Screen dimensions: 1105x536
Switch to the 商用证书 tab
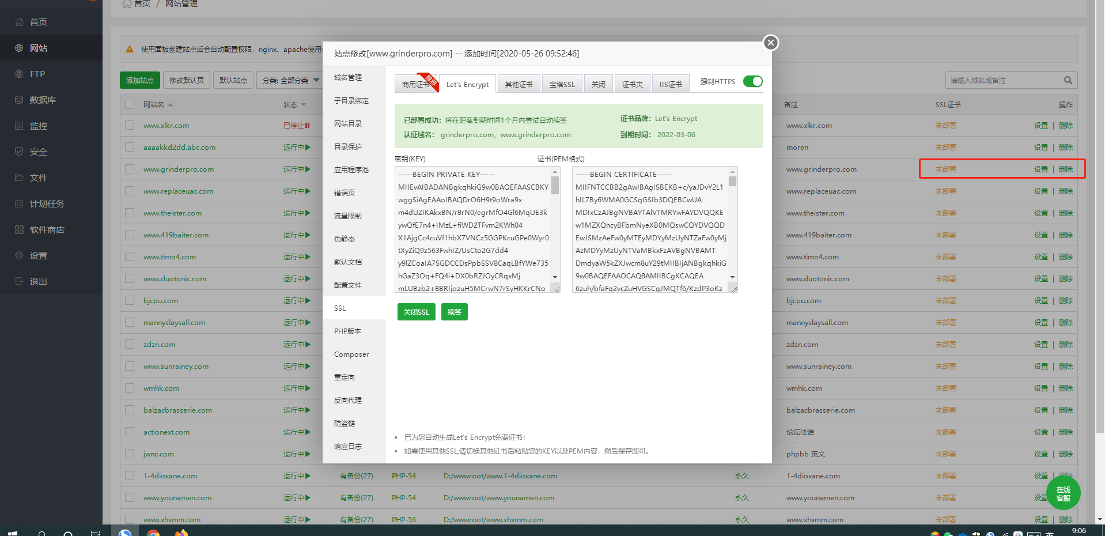416,84
